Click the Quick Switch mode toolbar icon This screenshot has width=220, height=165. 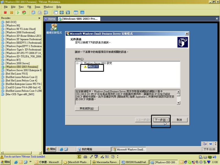(x=68, y=12)
